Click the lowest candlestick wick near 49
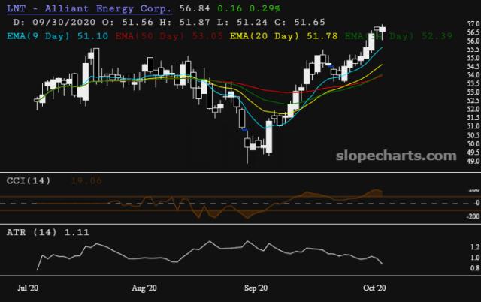Viewport: 481px width, 302px height. click(247, 155)
